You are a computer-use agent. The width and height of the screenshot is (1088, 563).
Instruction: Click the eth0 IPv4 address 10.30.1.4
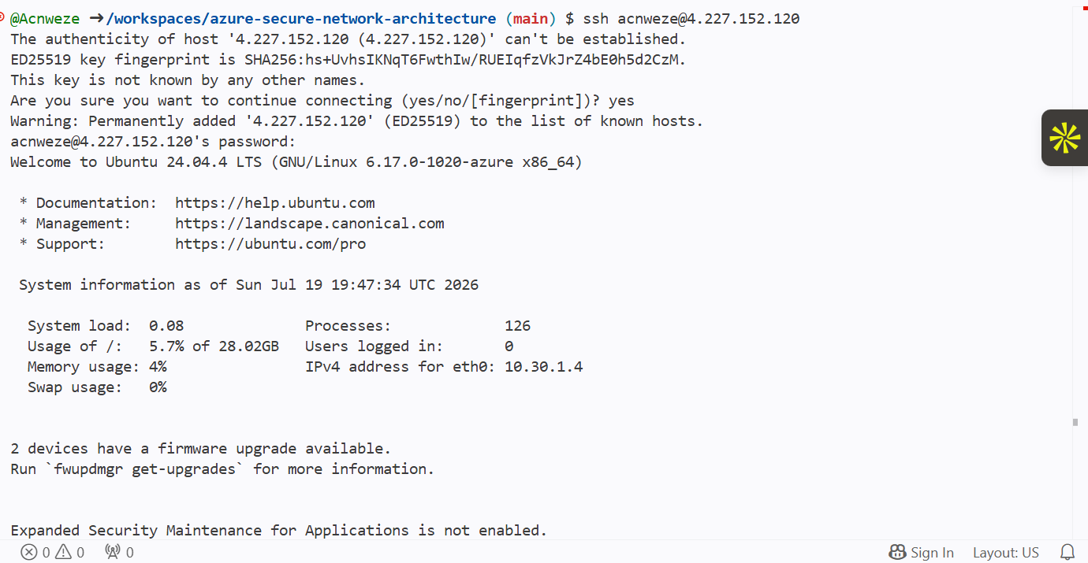(543, 367)
